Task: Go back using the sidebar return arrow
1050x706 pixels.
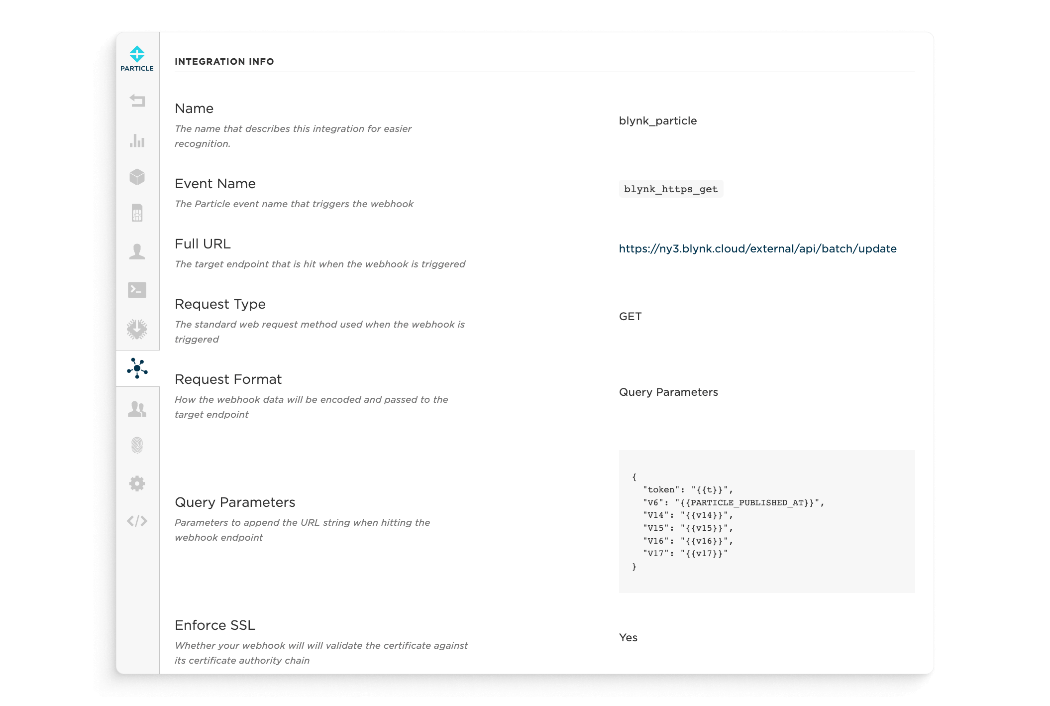Action: 137,101
